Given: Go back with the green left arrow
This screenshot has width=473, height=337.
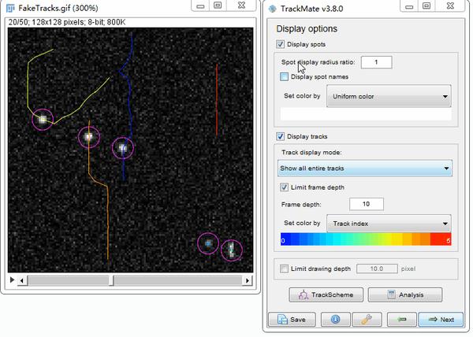Looking at the screenshot, I should [402, 320].
